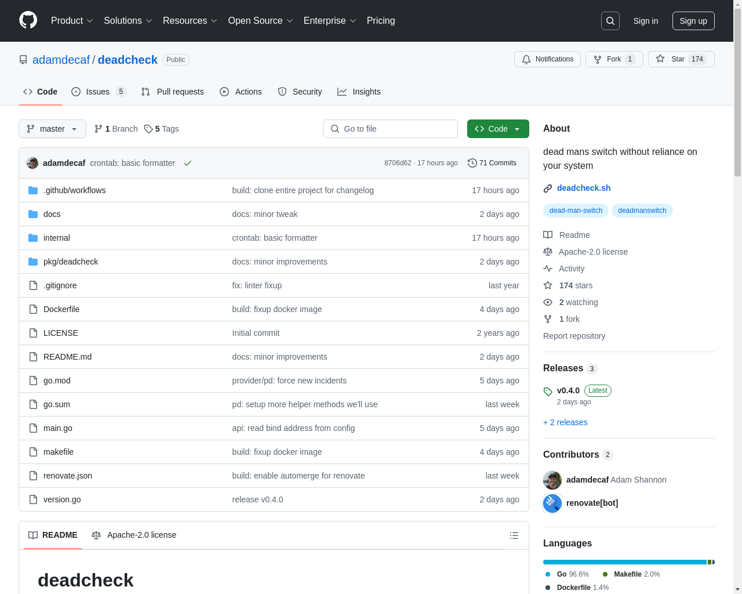Click the Notifications bell button
Screen dimensions: 742x594
547,59
